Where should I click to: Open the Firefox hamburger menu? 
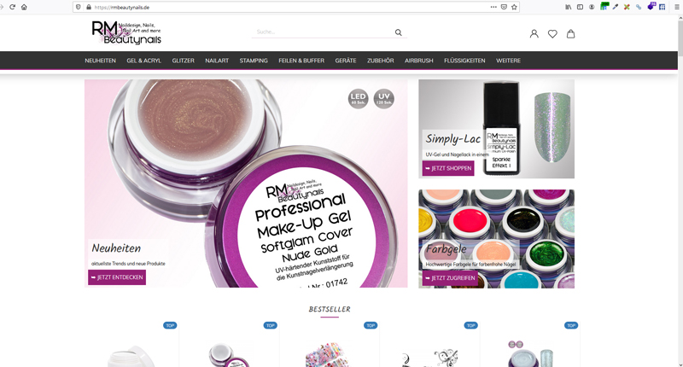(x=676, y=7)
